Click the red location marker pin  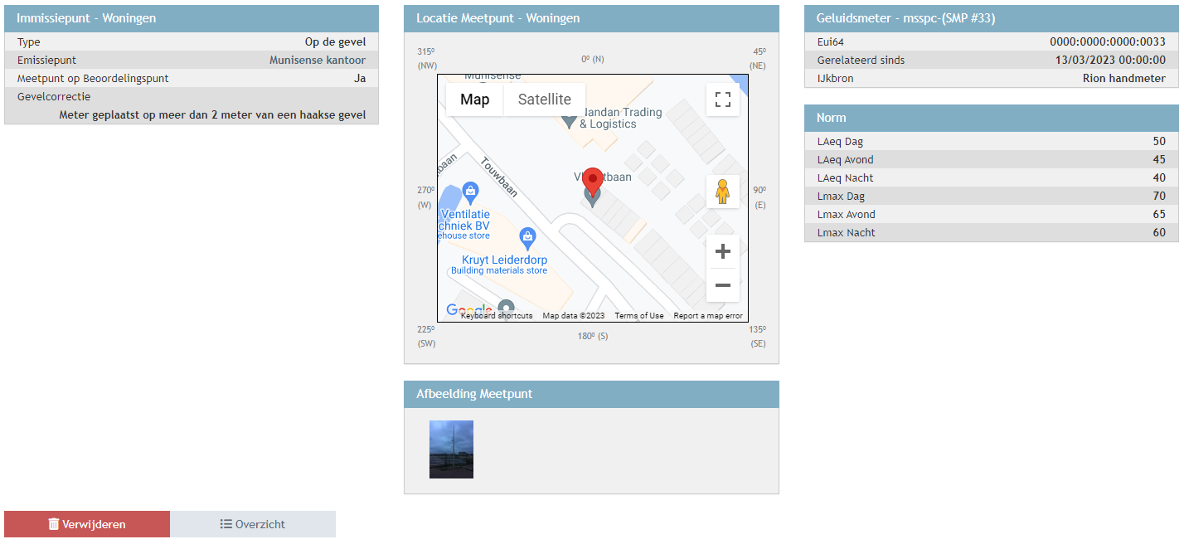click(x=592, y=181)
